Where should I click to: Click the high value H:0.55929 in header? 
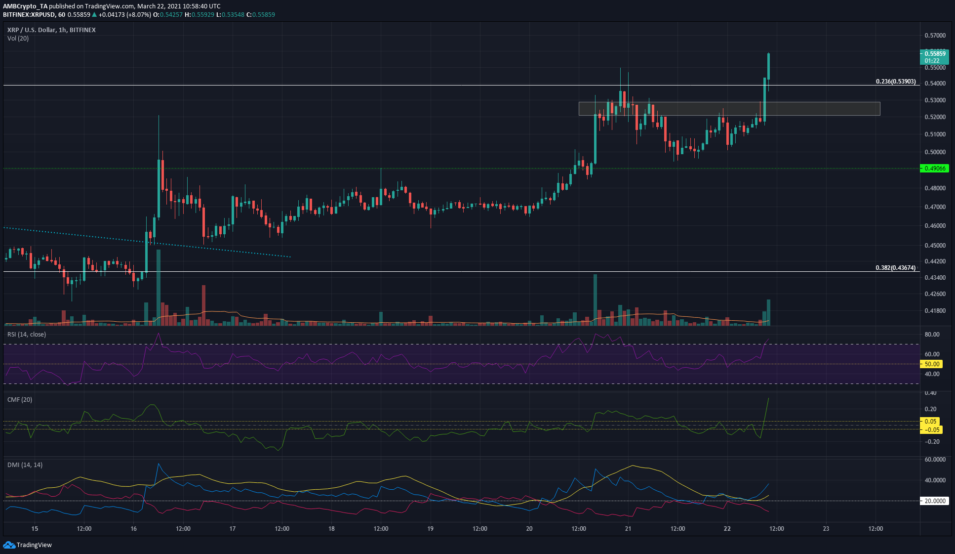click(199, 15)
